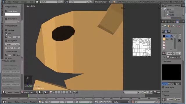Click the object cube icon in context breadcrumb
The image size is (186, 104).
tap(169, 26)
